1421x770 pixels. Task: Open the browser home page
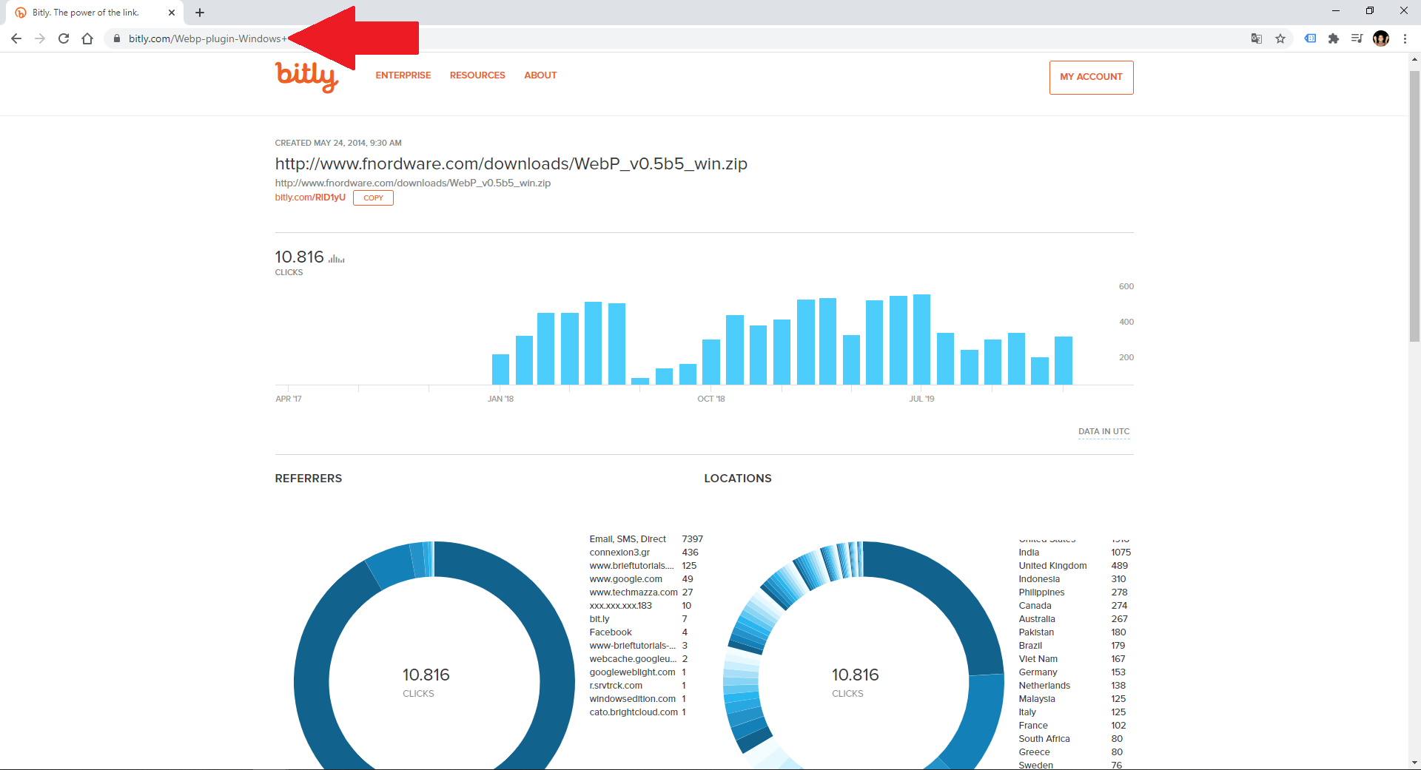pyautogui.click(x=87, y=38)
